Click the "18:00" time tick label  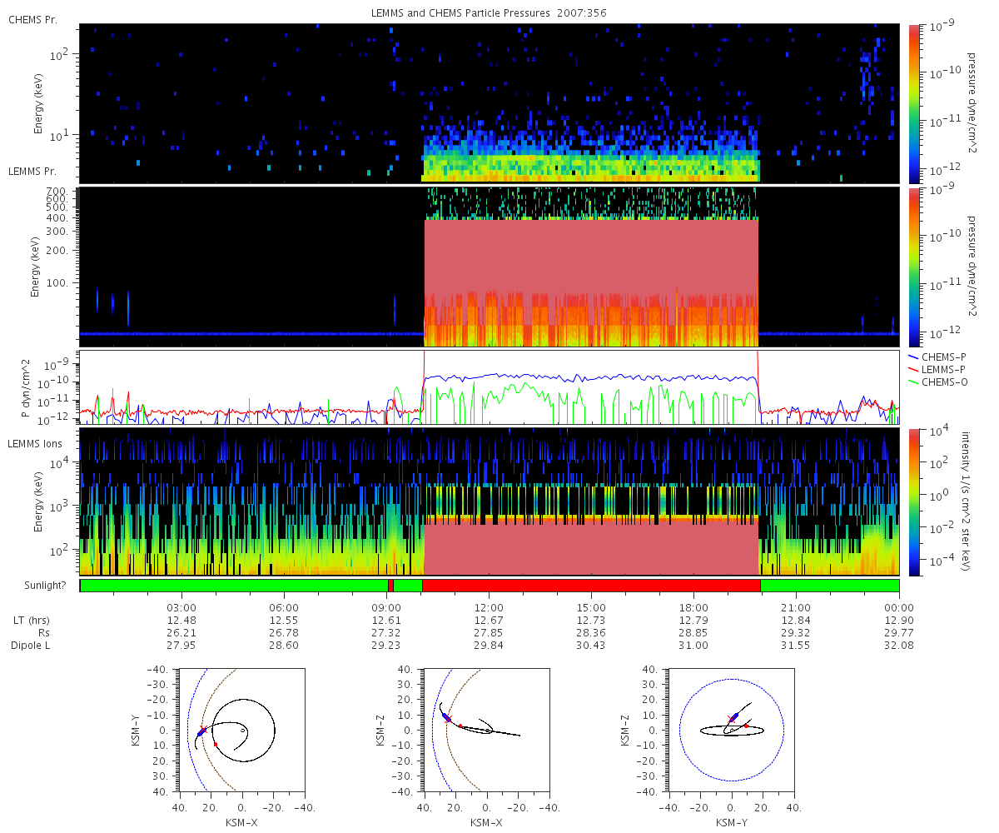(x=693, y=606)
